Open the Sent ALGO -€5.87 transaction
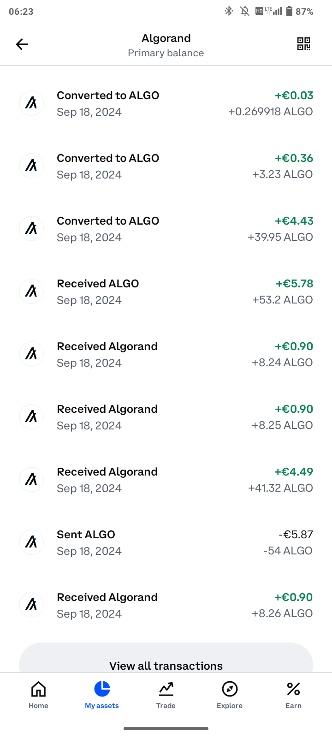The height and width of the screenshot is (738, 332). click(x=166, y=542)
